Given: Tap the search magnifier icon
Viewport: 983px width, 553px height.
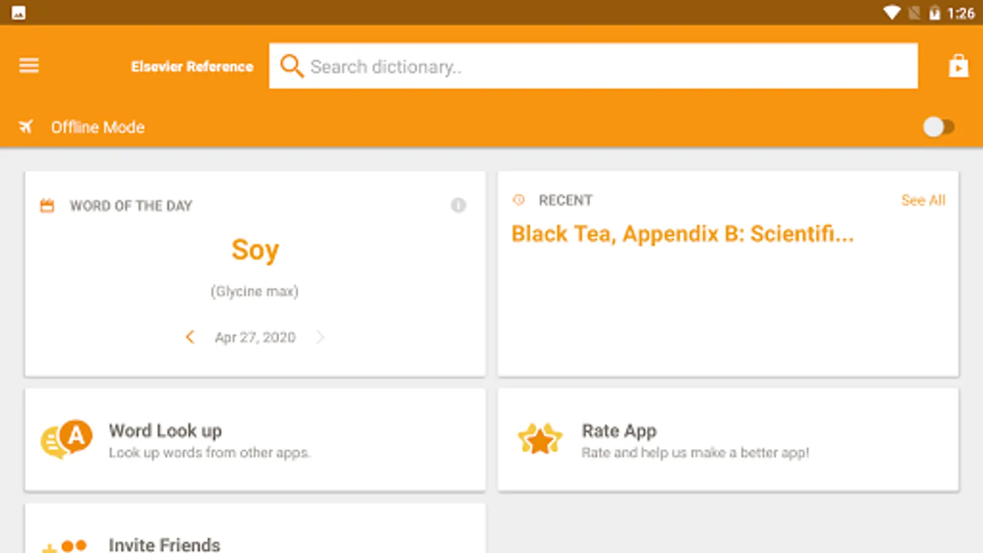Looking at the screenshot, I should pyautogui.click(x=291, y=66).
